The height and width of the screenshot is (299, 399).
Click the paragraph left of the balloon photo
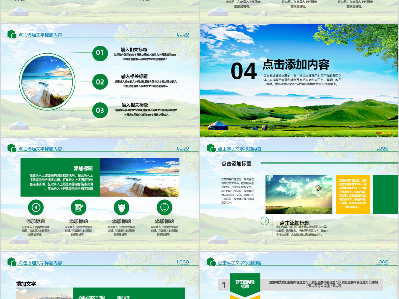click(238, 191)
